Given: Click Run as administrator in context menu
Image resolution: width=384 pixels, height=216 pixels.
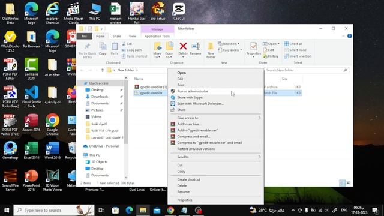Looking at the screenshot, I should [x=215, y=91].
